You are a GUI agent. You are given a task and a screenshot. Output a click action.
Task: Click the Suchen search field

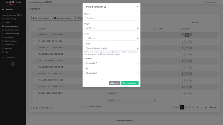coord(208,22)
